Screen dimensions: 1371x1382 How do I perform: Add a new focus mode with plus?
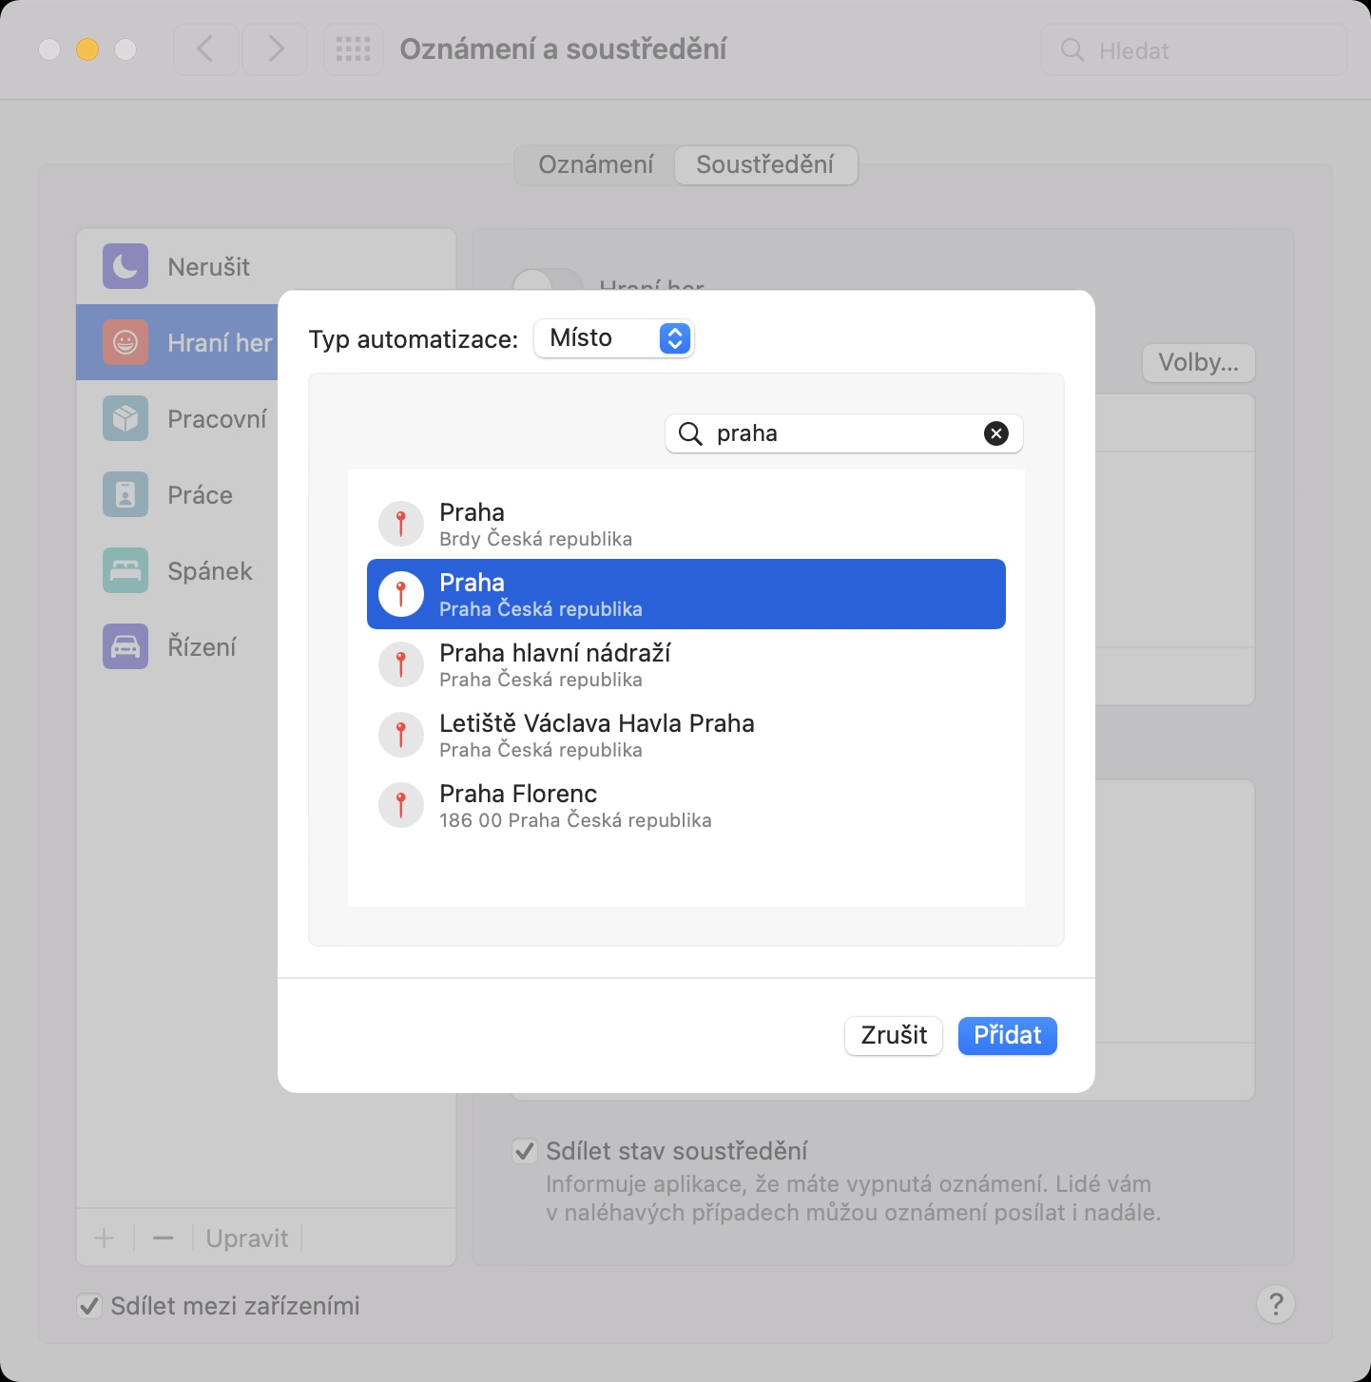pyautogui.click(x=105, y=1238)
